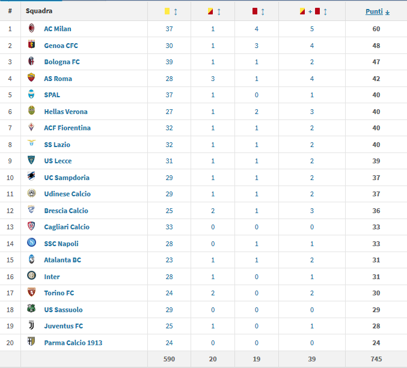Open the Cagliari Calcio team link
This screenshot has width=407, height=368.
[x=67, y=227]
